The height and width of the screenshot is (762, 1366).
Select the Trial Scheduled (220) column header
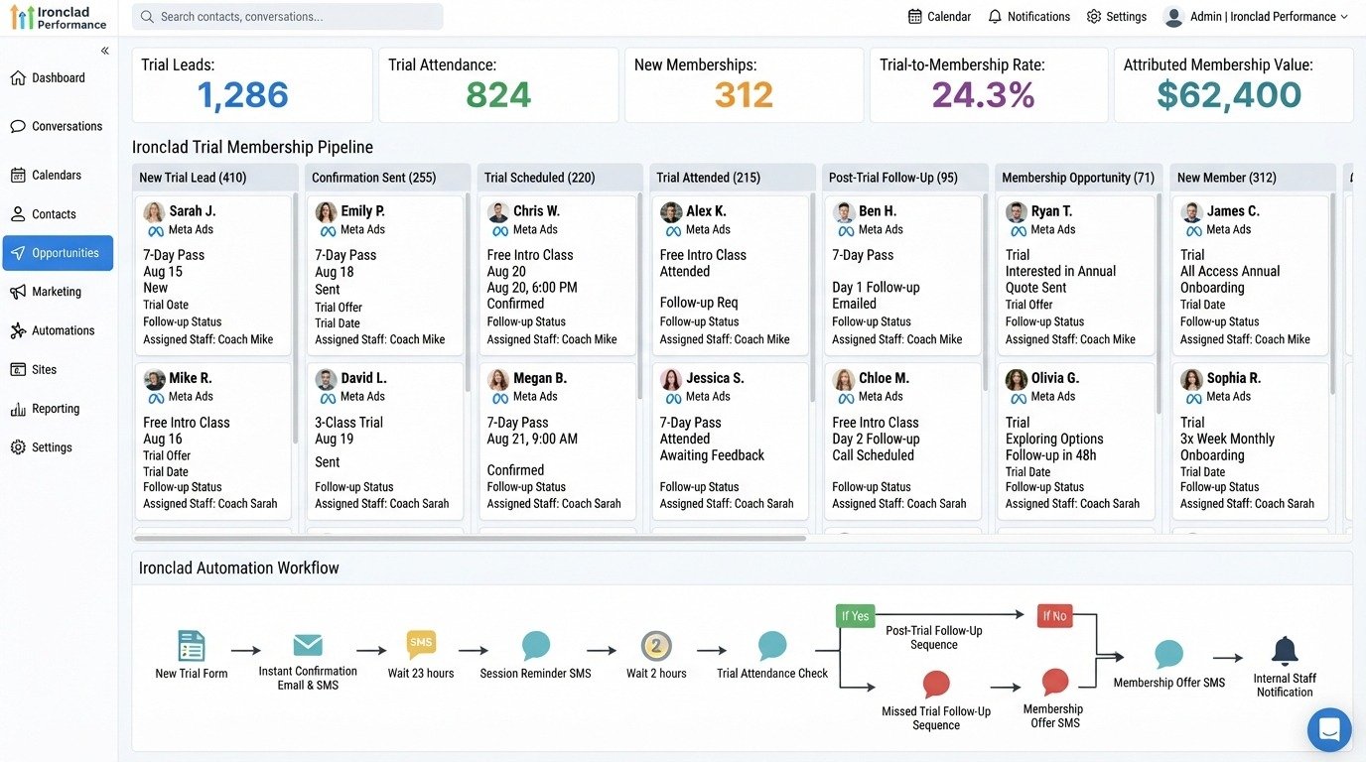(560, 178)
